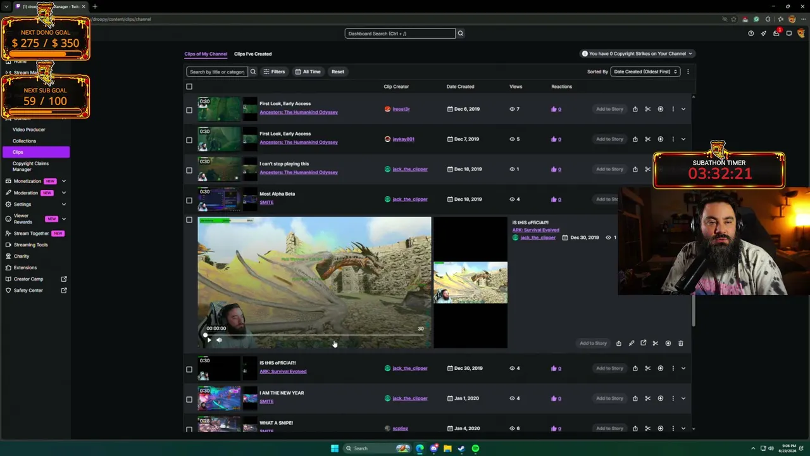Select 'I can't stop playing this' clip checkbox
810x456 pixels.
(x=189, y=170)
